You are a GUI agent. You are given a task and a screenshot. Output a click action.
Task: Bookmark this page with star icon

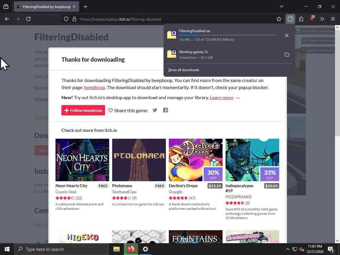click(279, 19)
